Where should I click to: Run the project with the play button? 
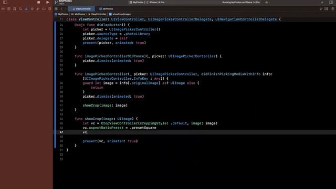coord(48,2)
